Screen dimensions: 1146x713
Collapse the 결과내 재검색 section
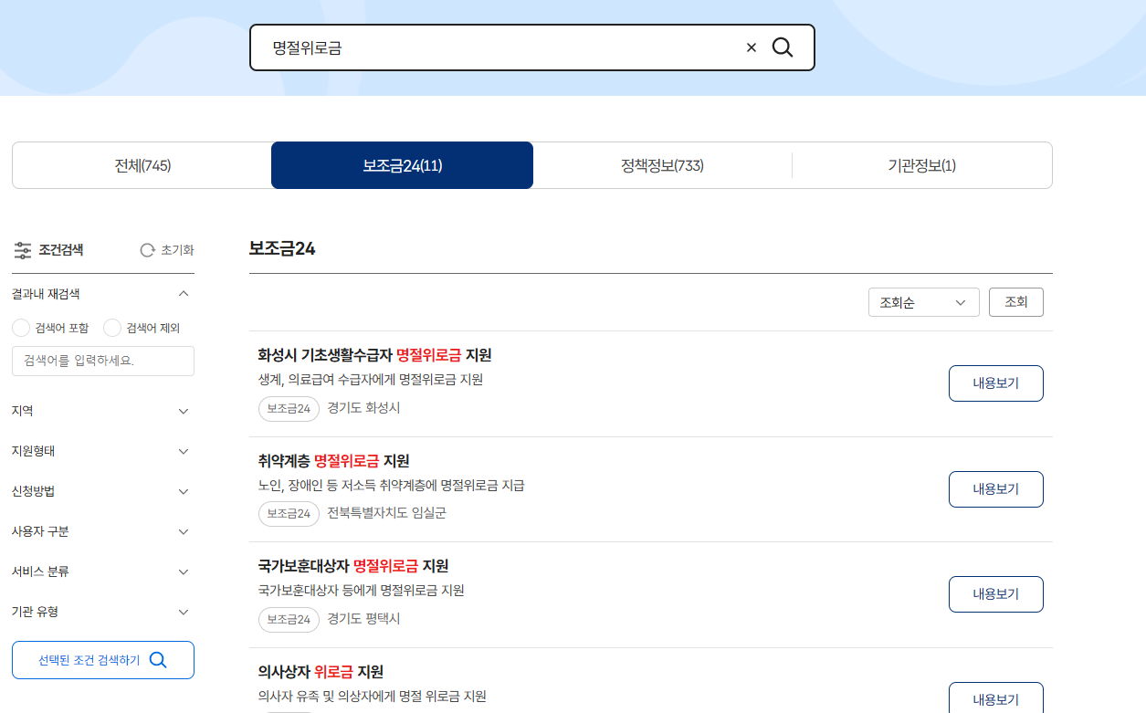[183, 293]
